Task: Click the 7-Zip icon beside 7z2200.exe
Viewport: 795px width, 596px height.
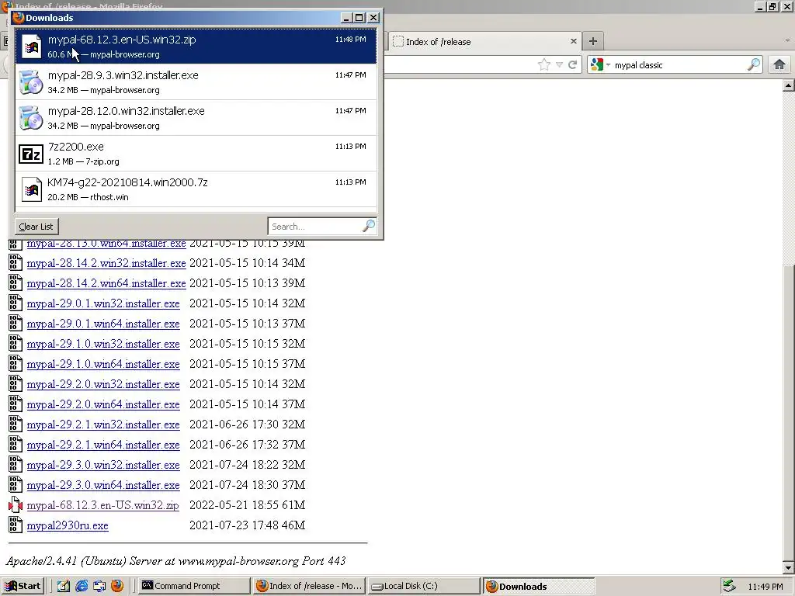Action: (x=31, y=154)
